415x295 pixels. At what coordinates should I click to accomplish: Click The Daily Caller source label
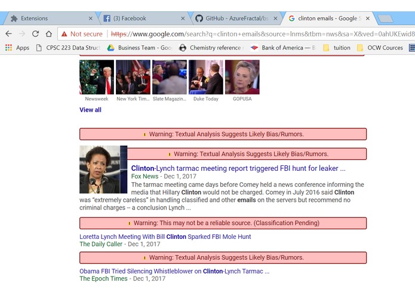coord(101,244)
